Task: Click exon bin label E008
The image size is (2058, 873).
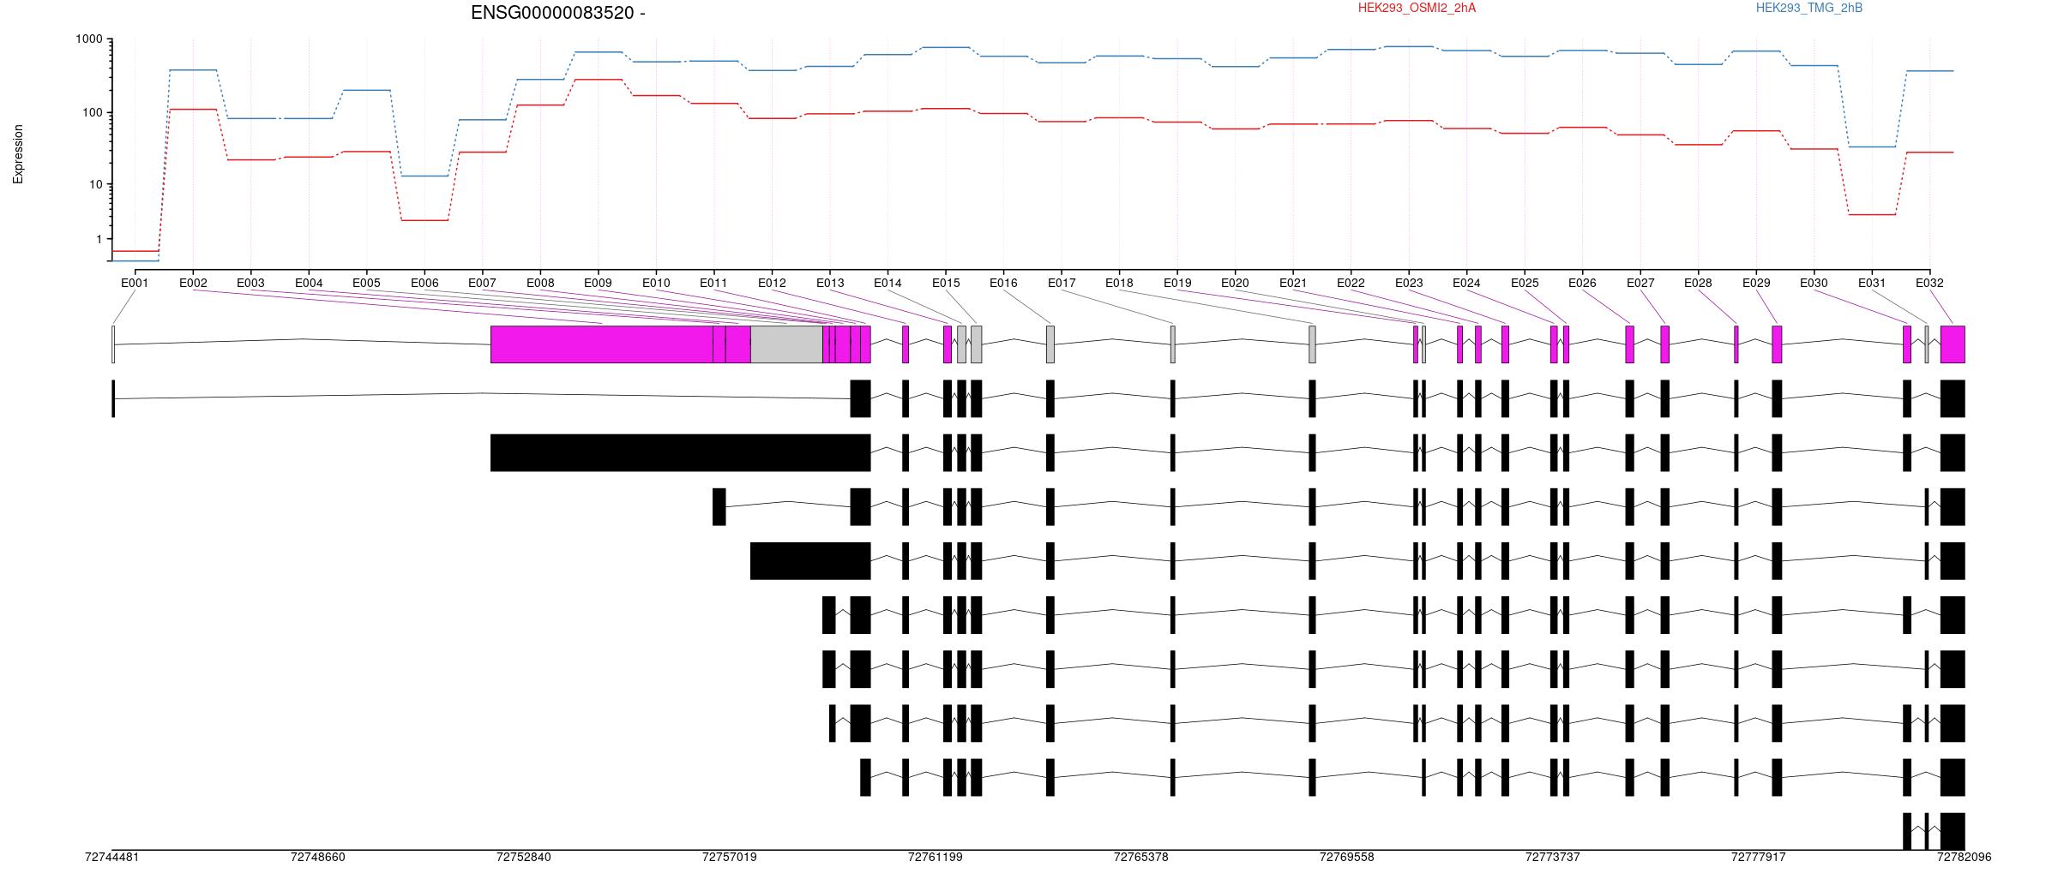Action: pyautogui.click(x=540, y=283)
